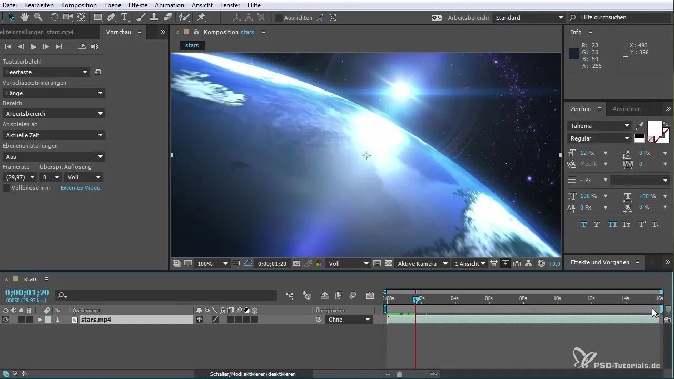This screenshot has width=674, height=379.
Task: Select the Rectangle shape tool
Action: (98, 17)
